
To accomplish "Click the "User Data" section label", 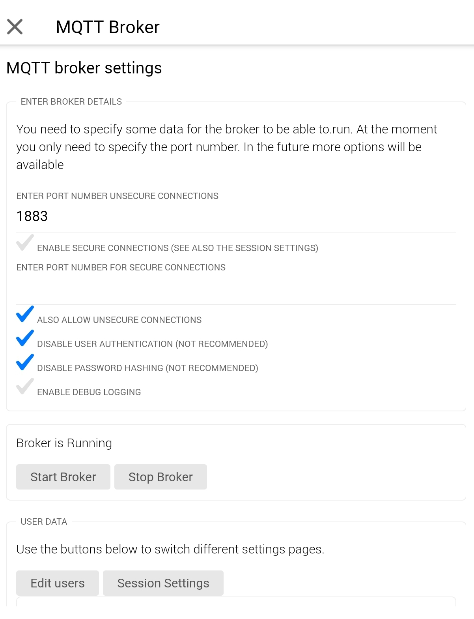I will (x=44, y=522).
